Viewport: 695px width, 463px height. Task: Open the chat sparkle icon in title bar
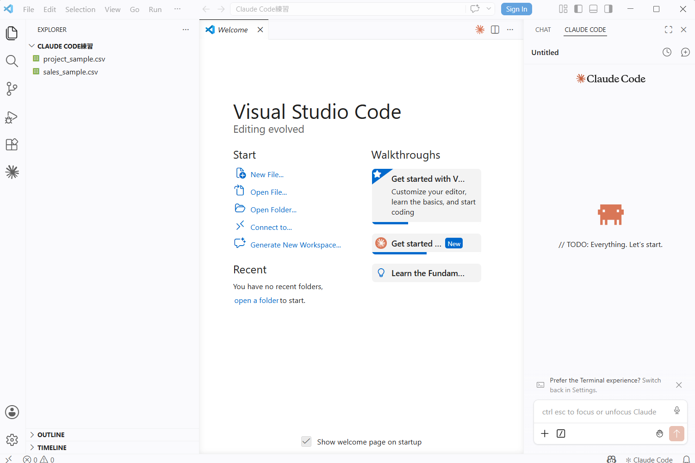(475, 9)
